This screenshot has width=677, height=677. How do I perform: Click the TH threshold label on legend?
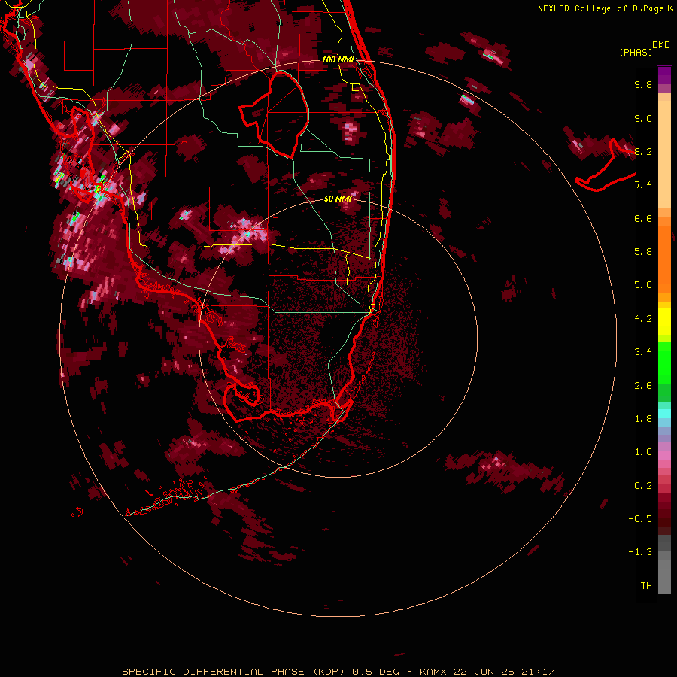coord(646,586)
